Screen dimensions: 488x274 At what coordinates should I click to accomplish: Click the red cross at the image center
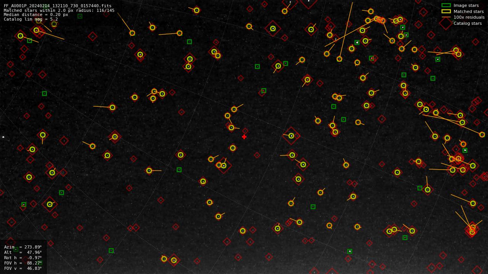pos(244,137)
